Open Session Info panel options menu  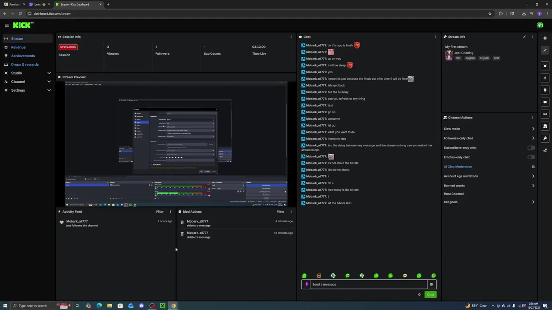coord(291,37)
